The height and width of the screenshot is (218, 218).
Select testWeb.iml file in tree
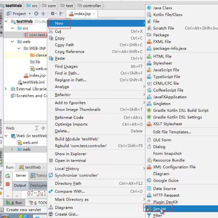[31, 82]
